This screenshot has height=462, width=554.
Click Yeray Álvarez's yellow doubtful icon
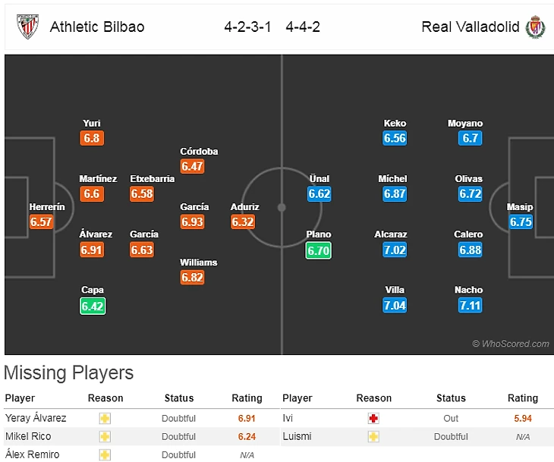[x=105, y=418]
